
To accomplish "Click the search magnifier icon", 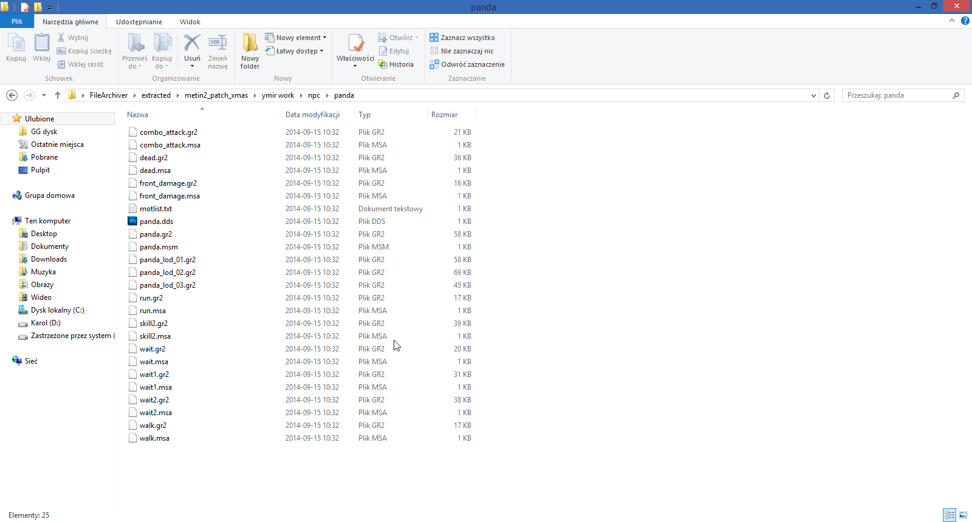I will coord(956,95).
